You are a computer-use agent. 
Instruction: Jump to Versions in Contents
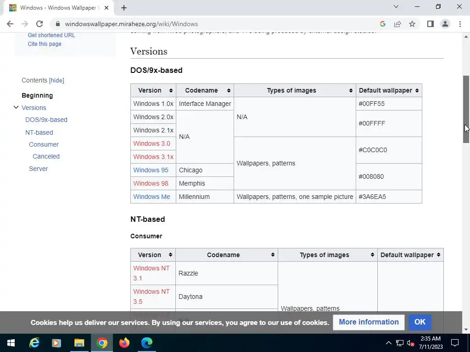click(x=34, y=108)
